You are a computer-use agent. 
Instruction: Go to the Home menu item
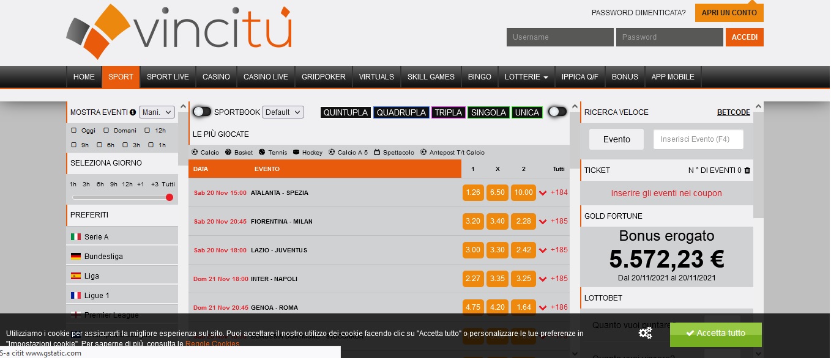pyautogui.click(x=84, y=77)
